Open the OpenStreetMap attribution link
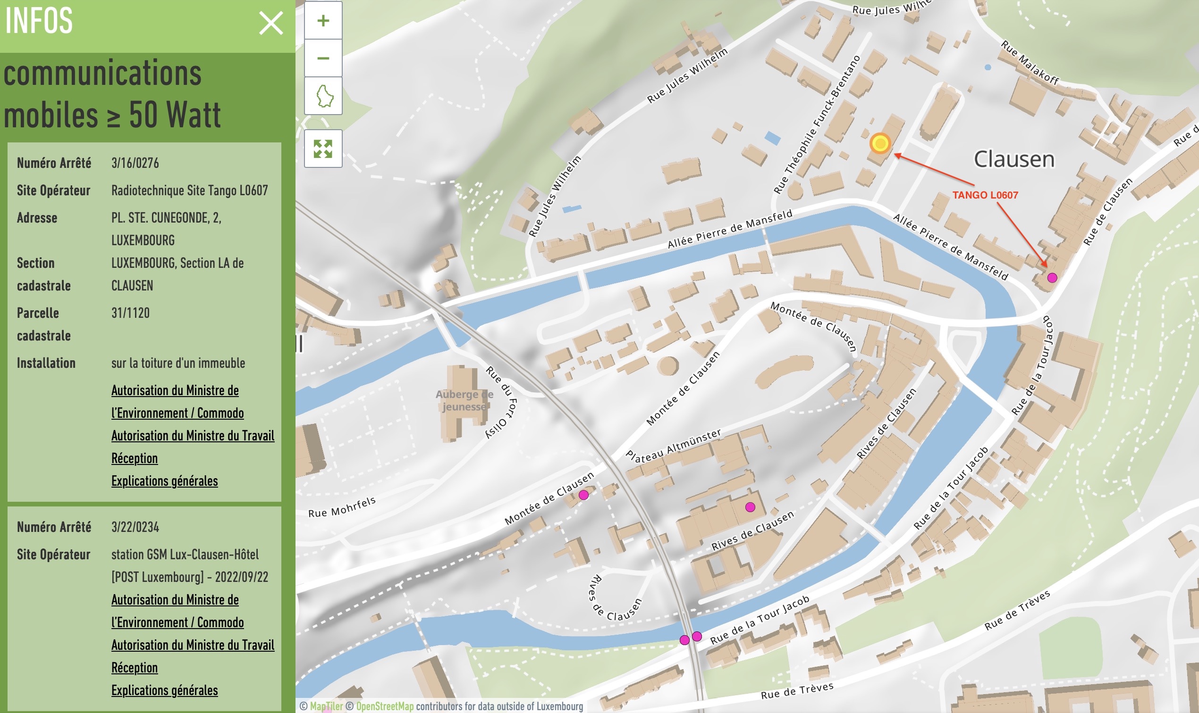Image resolution: width=1199 pixels, height=713 pixels. (384, 706)
